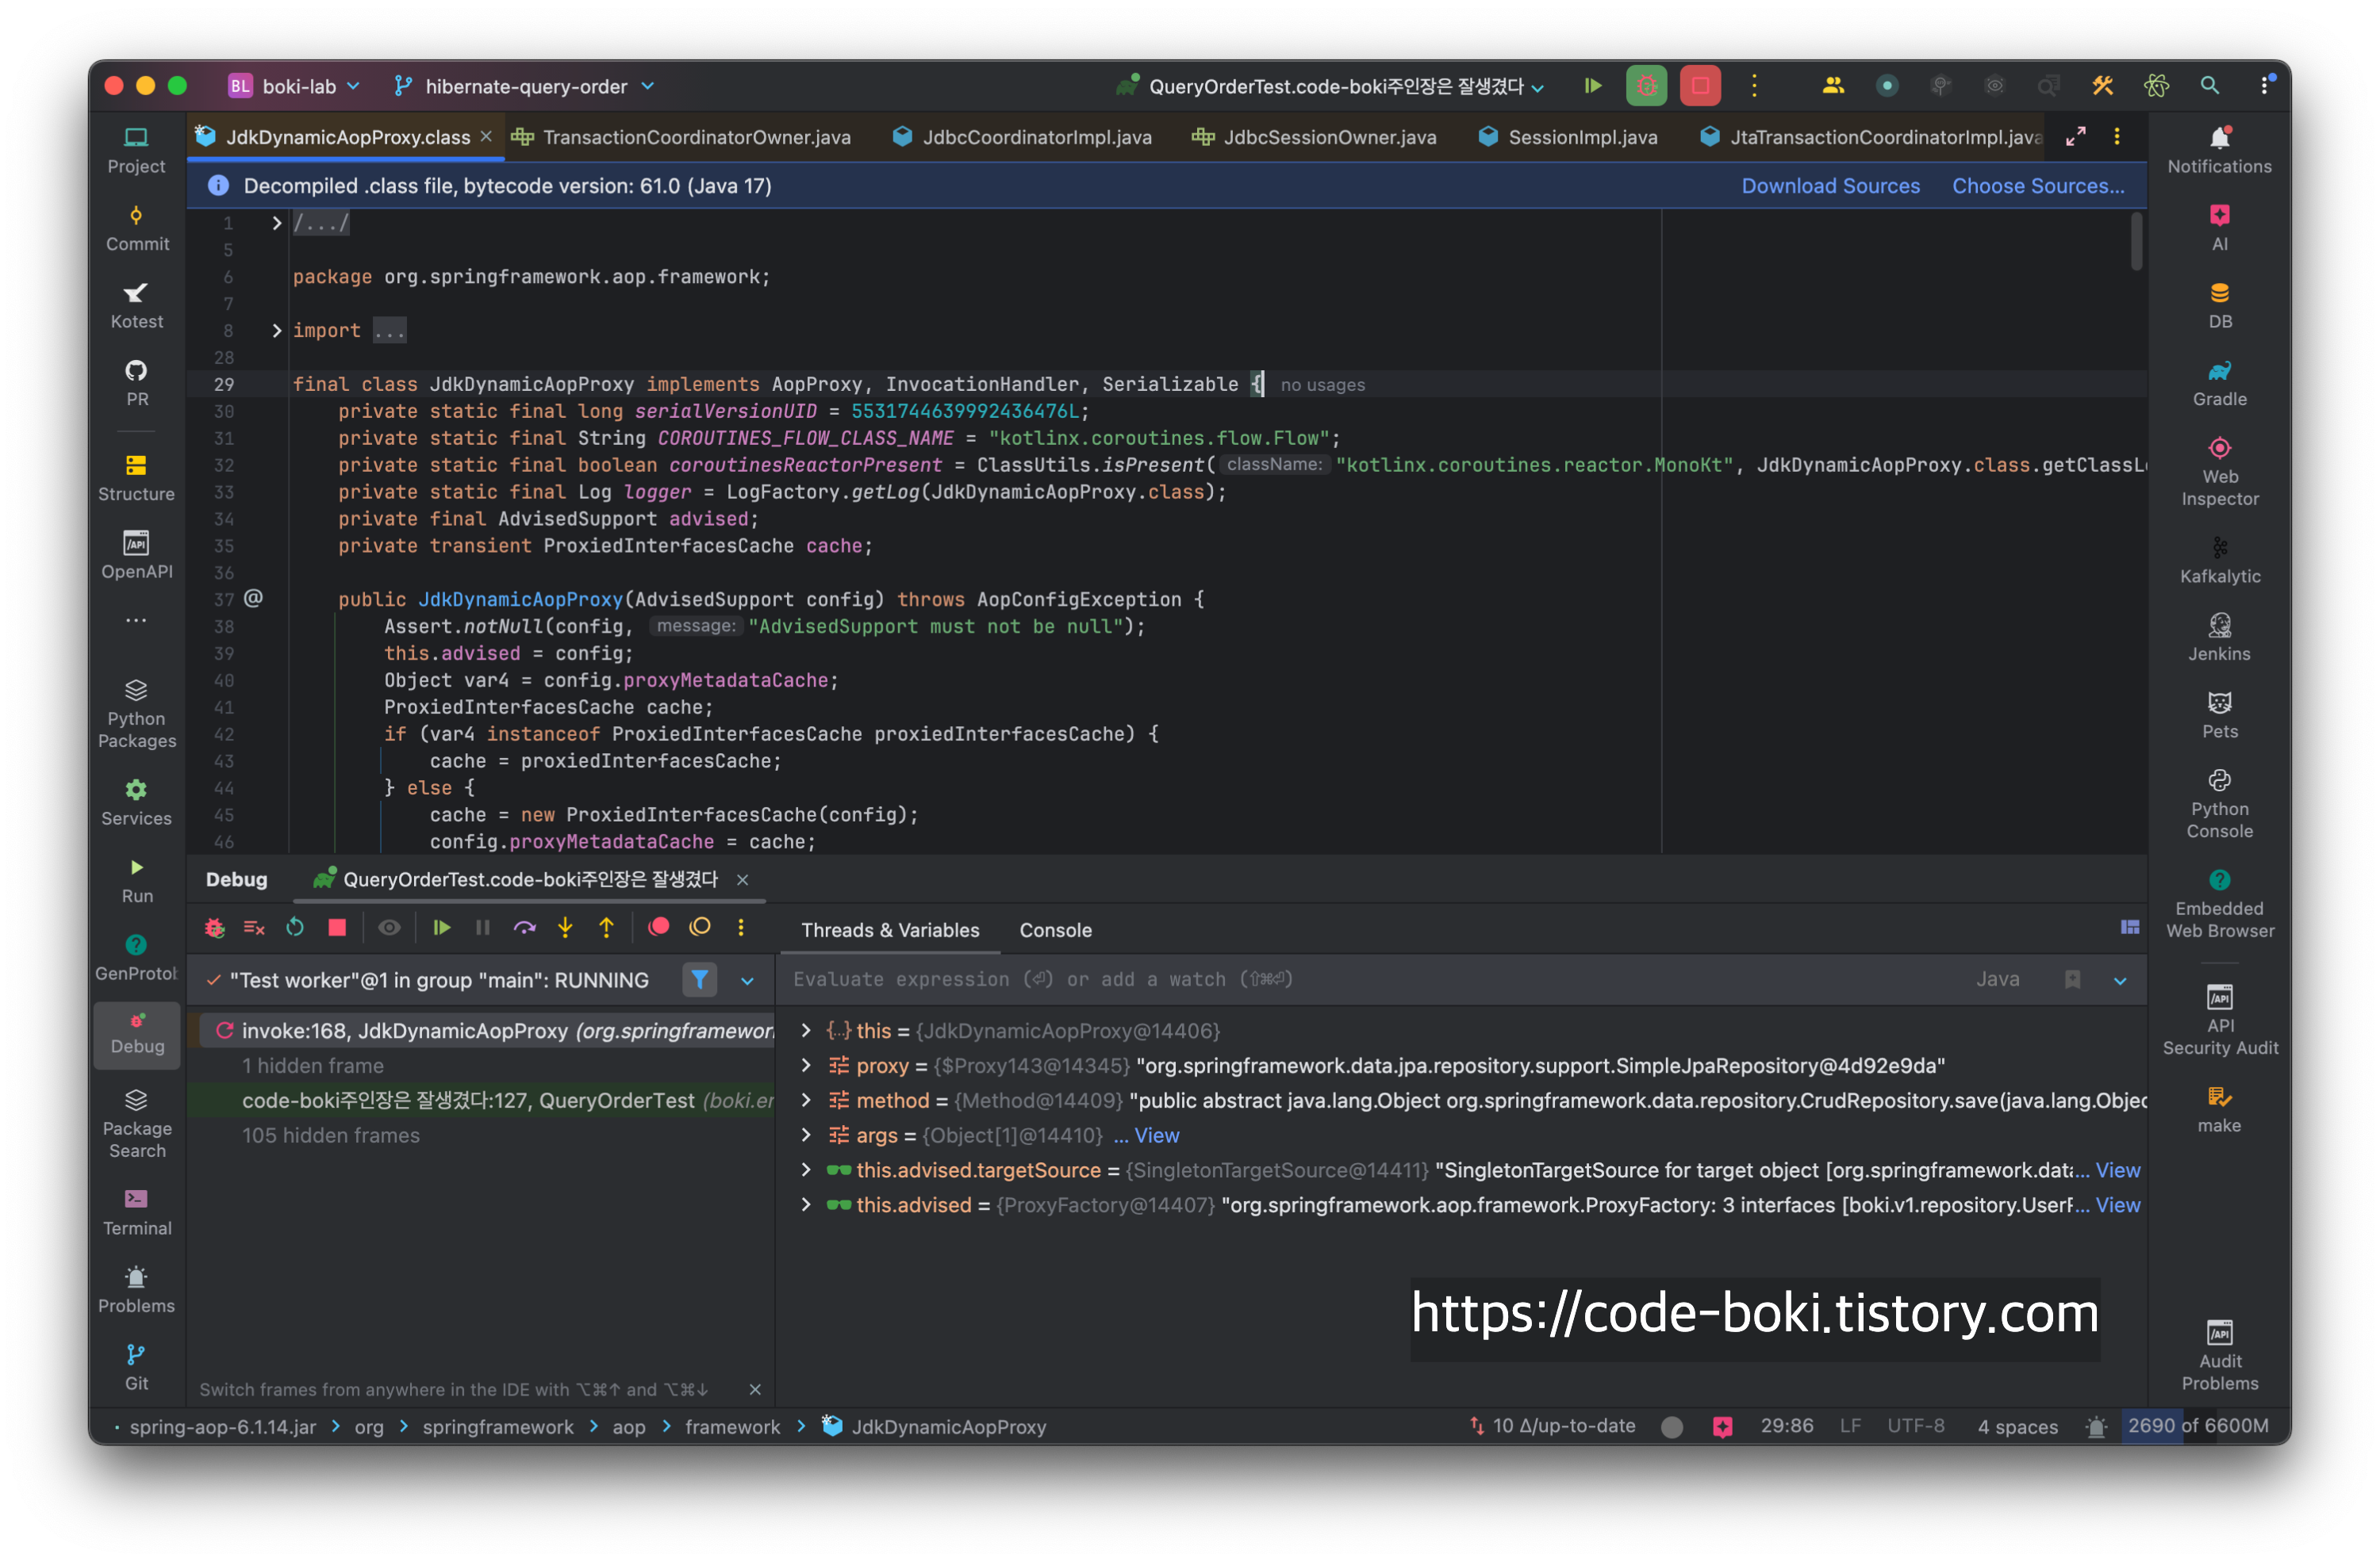
Task: Click the Step Over debugger icon
Action: point(524,928)
